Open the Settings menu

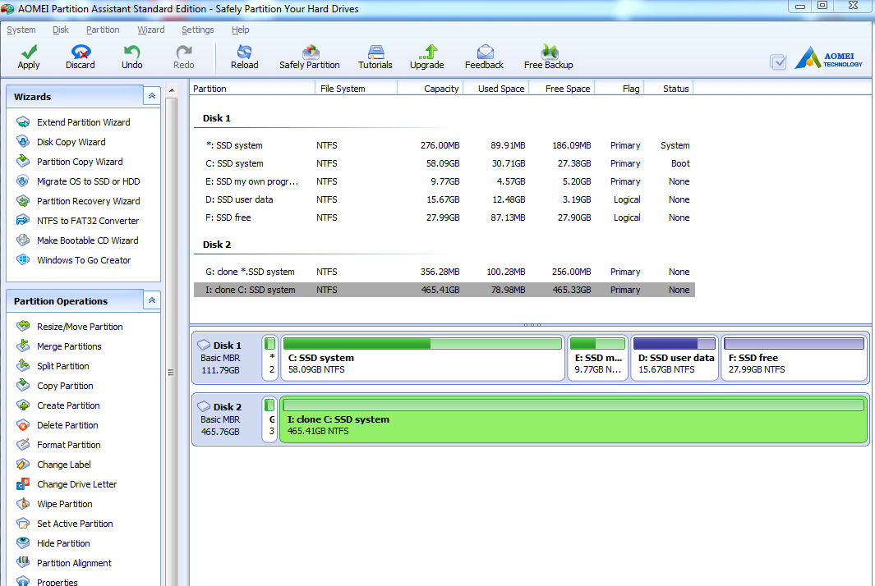(x=197, y=30)
